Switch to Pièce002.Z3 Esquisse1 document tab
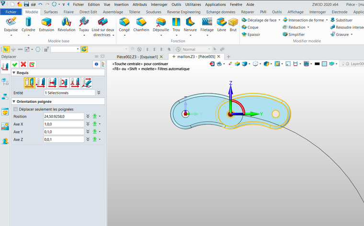 137,56
